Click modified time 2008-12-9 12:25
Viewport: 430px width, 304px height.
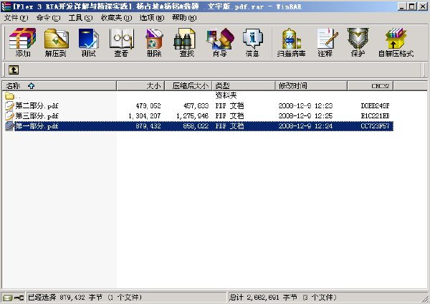[305, 115]
